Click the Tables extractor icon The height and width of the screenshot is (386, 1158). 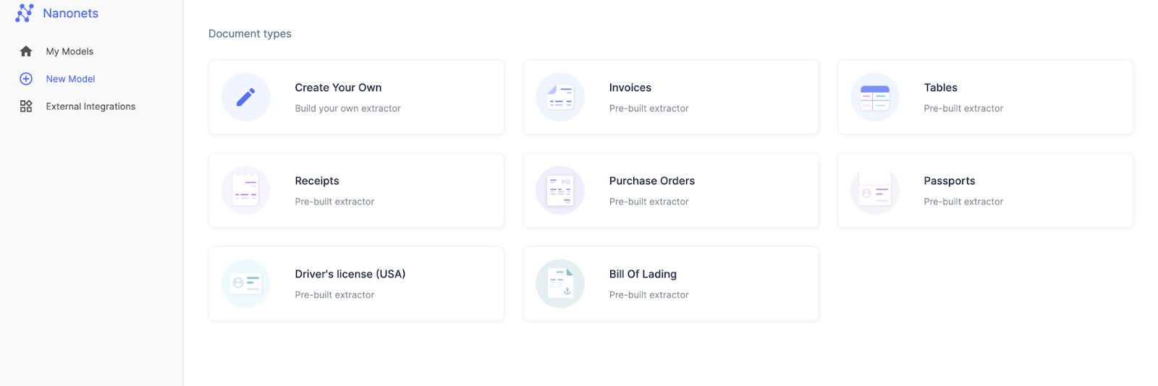click(875, 97)
